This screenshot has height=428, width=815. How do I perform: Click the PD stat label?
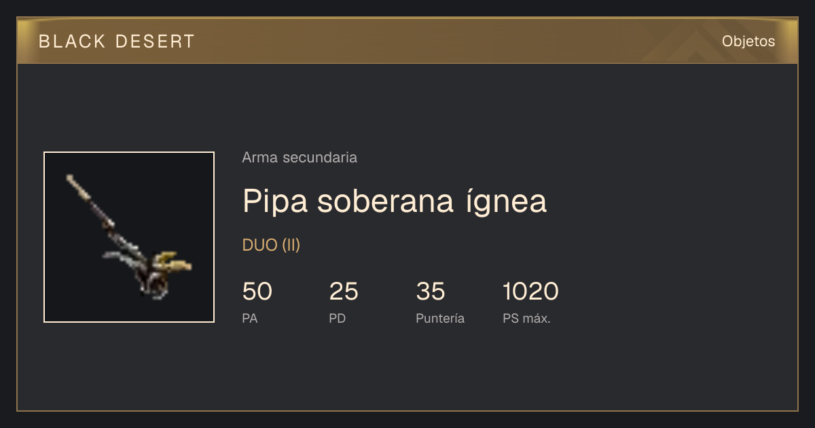[338, 318]
